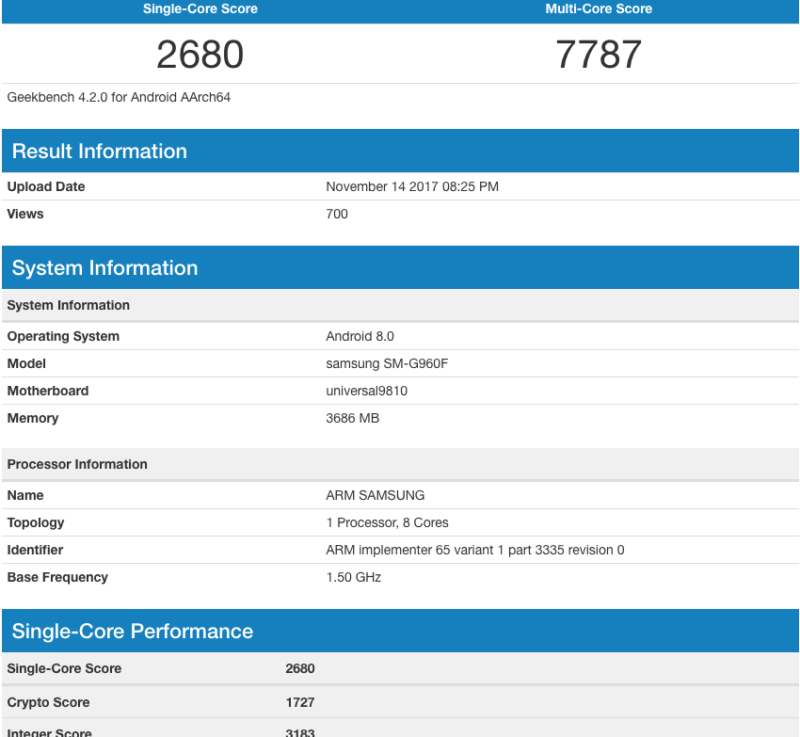
Task: Click the samsung SM-G960F model value
Action: tap(387, 363)
